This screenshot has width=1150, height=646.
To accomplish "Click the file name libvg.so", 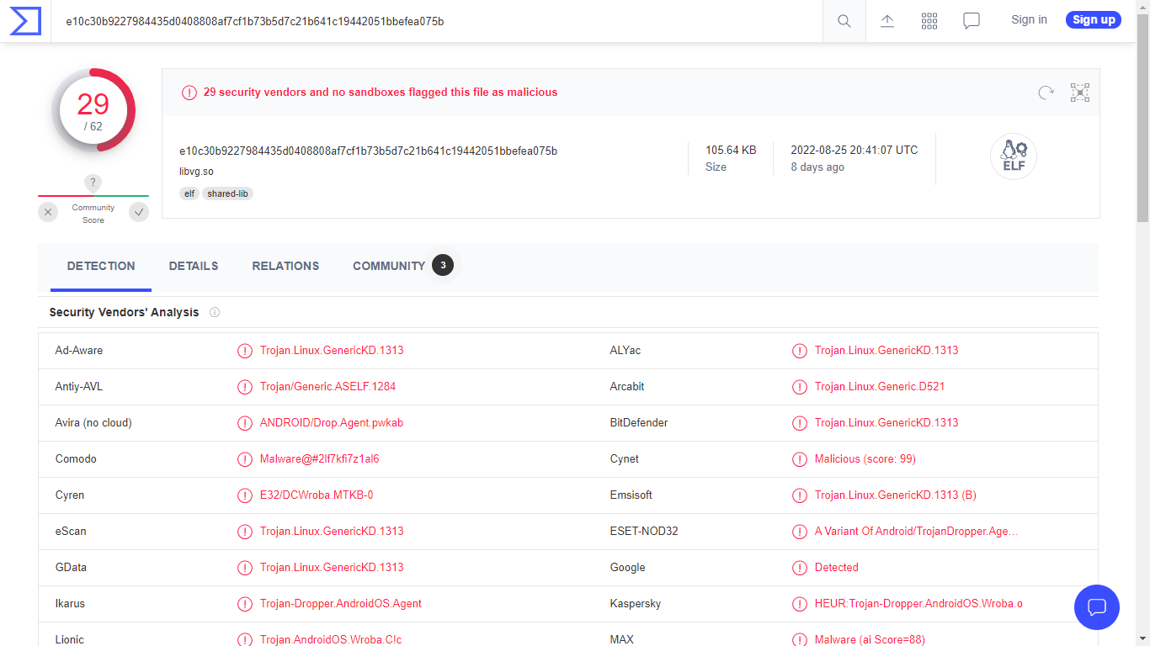I will pos(196,172).
